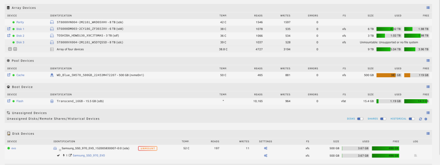
Task: Toggle the HISTORICAL switch
Action: click(412, 119)
